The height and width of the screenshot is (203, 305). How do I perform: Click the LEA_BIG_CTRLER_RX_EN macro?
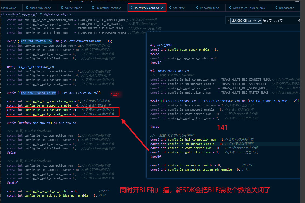pyautogui.click(x=80, y=93)
